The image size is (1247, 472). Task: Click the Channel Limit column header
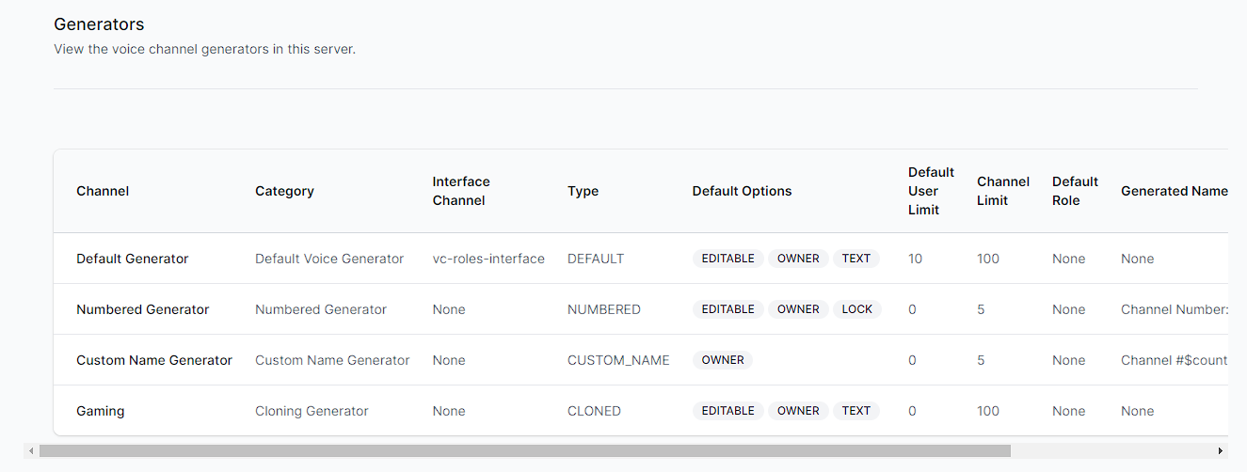[x=1003, y=191]
